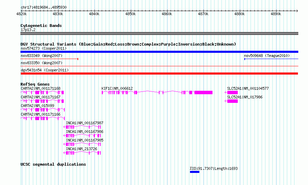Open the %ID:91.7307|Length:1693 duplication label
This screenshot has height=185, width=308.
[x=214, y=168]
